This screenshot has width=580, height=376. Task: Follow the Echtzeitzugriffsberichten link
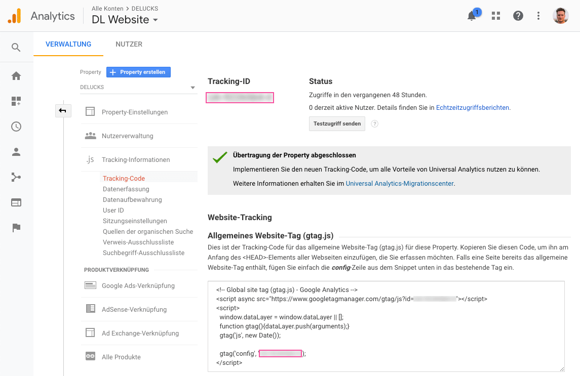click(473, 108)
